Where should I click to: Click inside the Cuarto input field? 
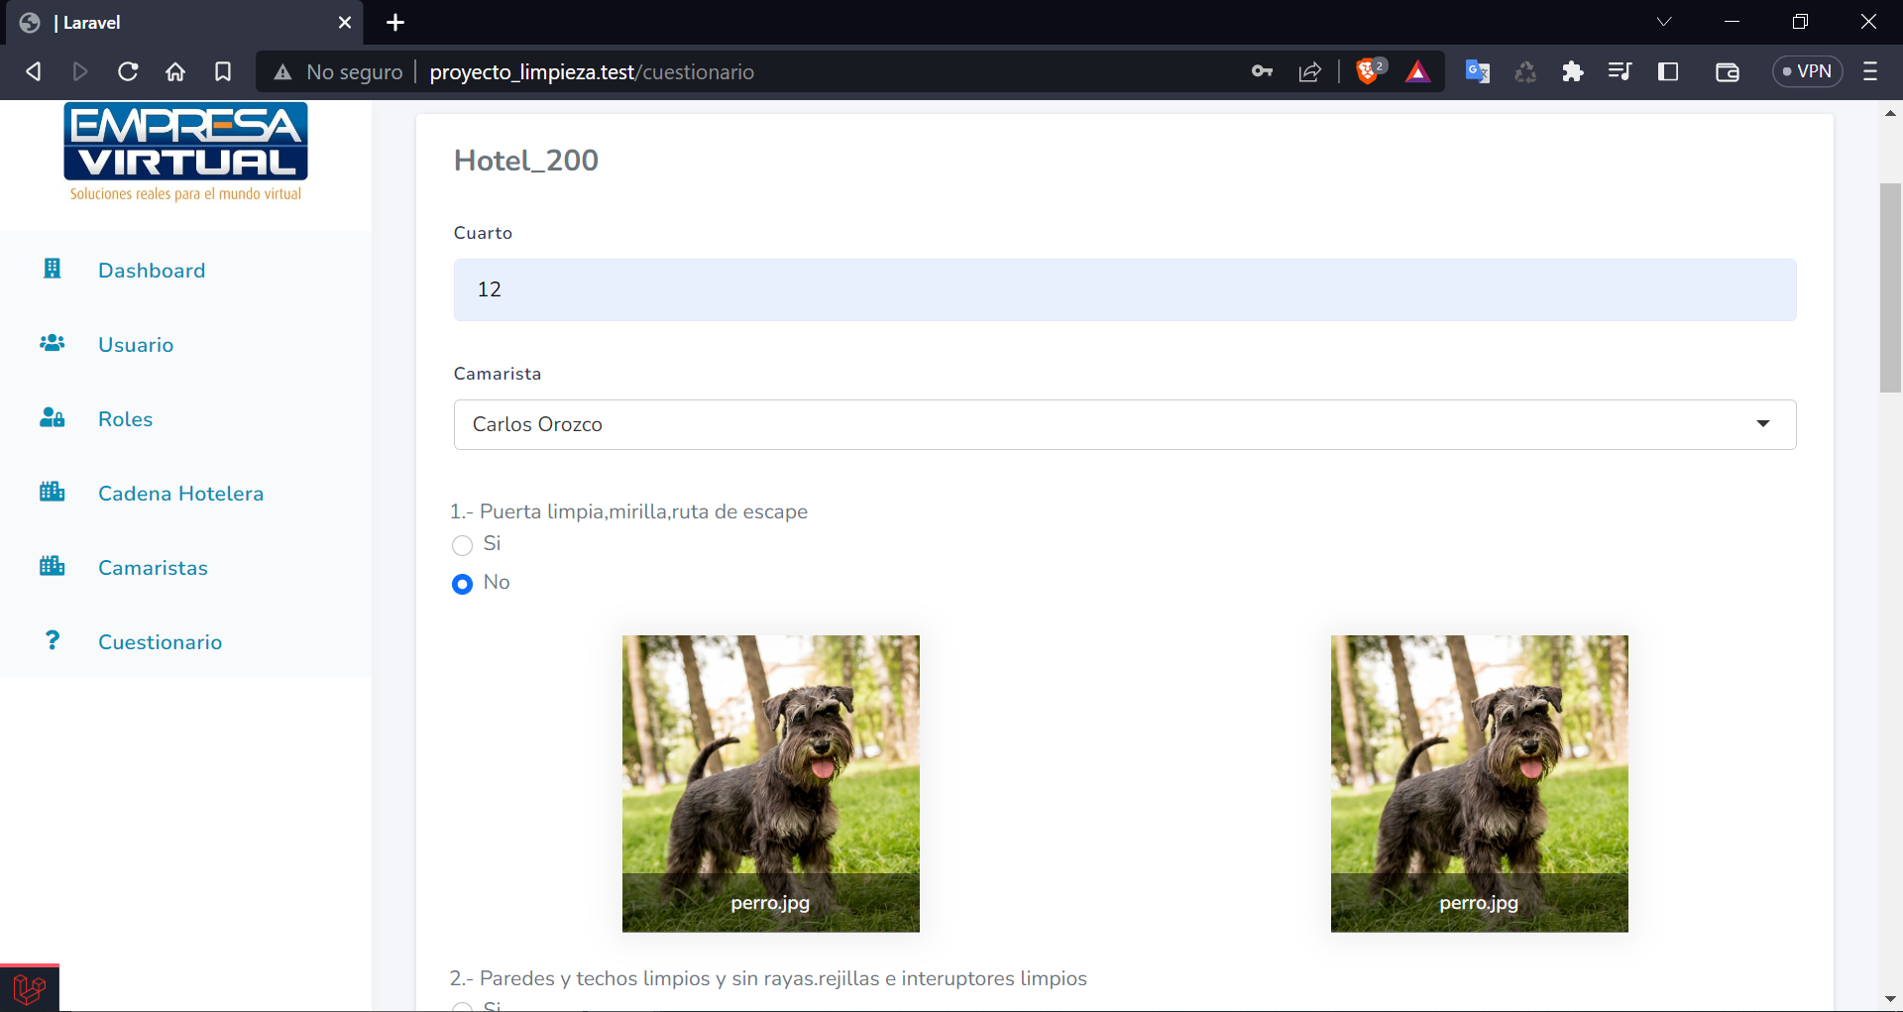coord(1124,289)
